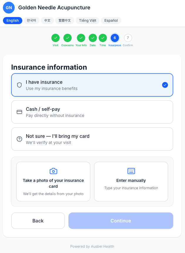This screenshot has height=253, width=185.
Task: Jump back to the Your Info step
Action: click(81, 38)
